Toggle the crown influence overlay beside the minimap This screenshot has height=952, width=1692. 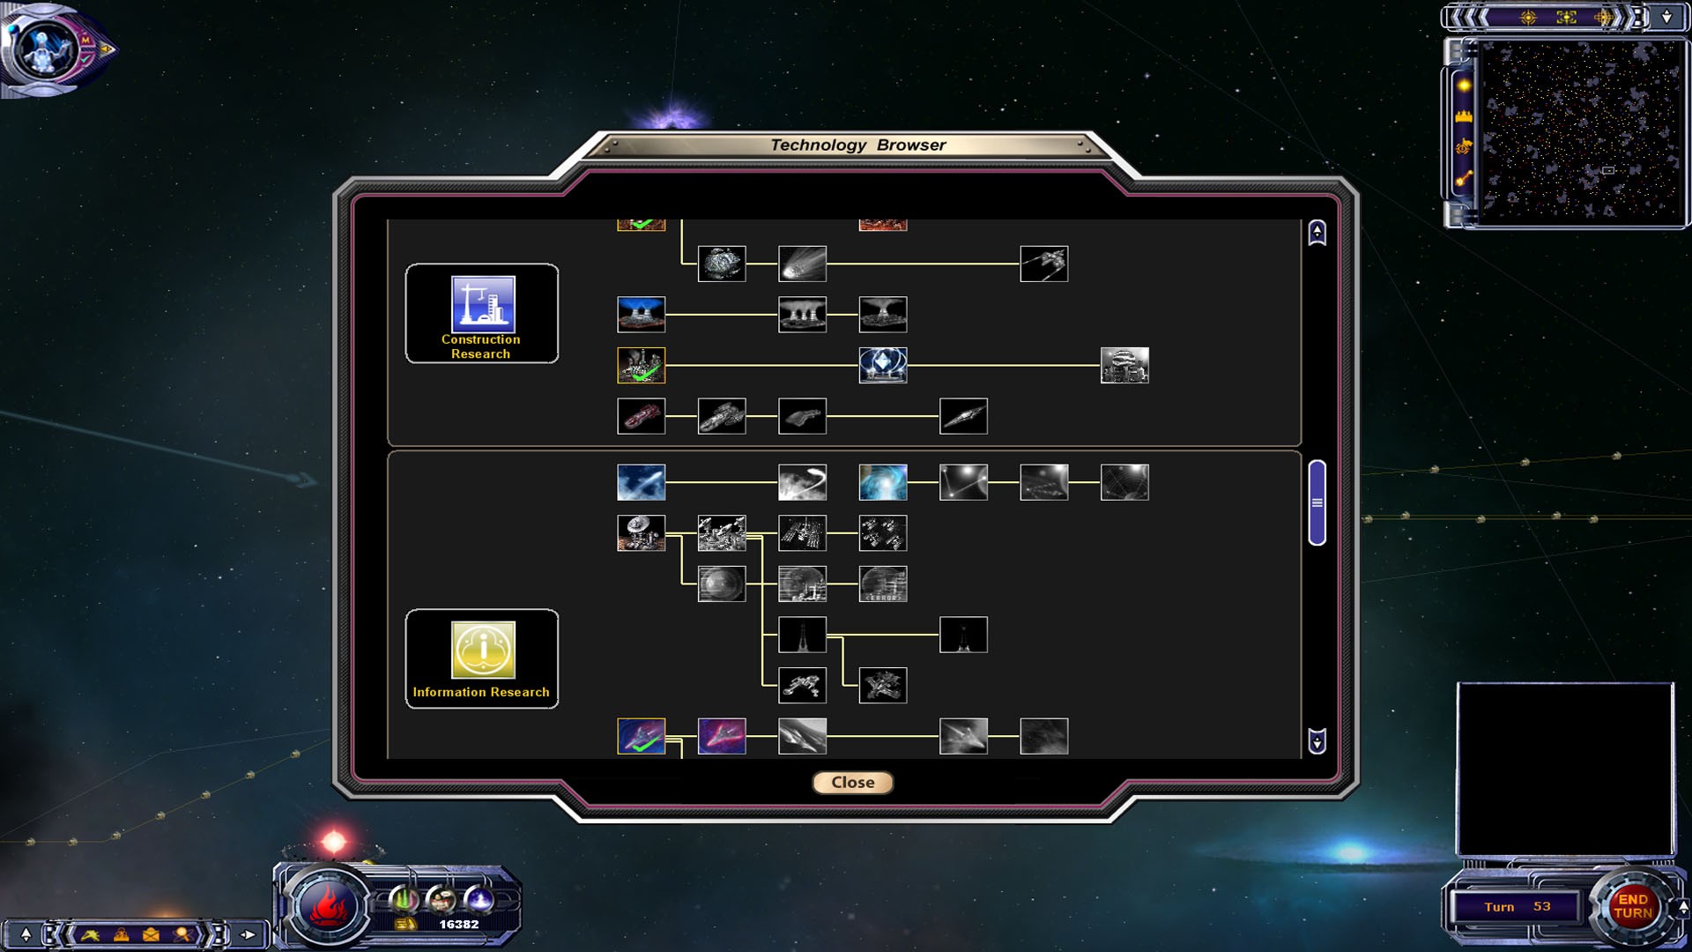coord(1464,117)
